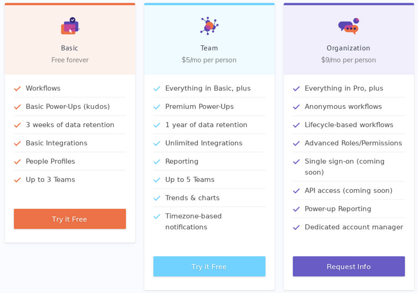Select the checkmark beside Dedicated account manager
418x293 pixels.
coord(296,227)
